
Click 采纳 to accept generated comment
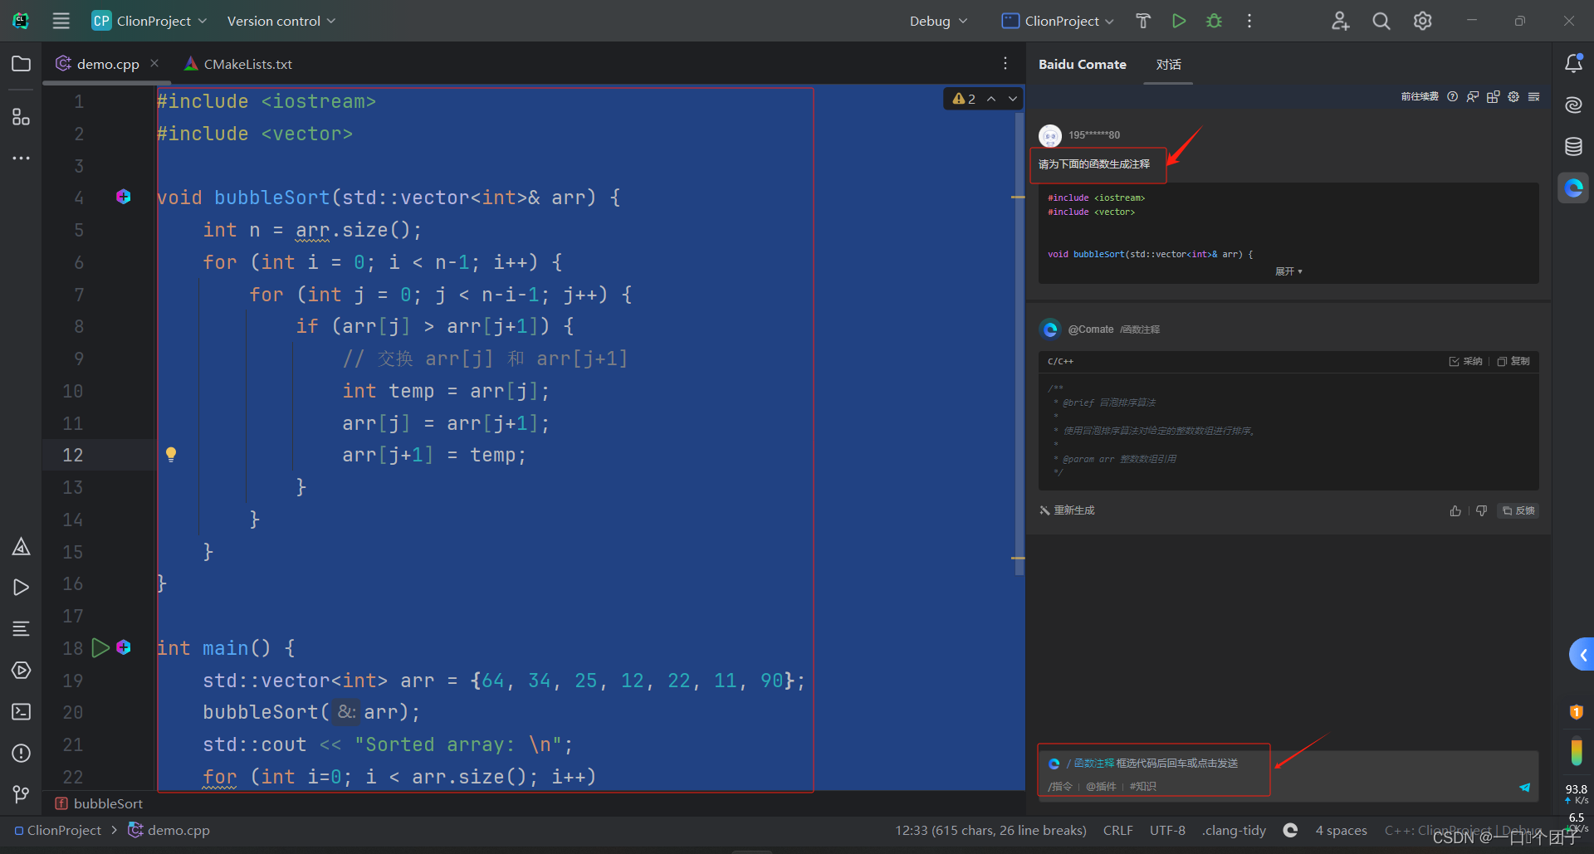(x=1466, y=361)
